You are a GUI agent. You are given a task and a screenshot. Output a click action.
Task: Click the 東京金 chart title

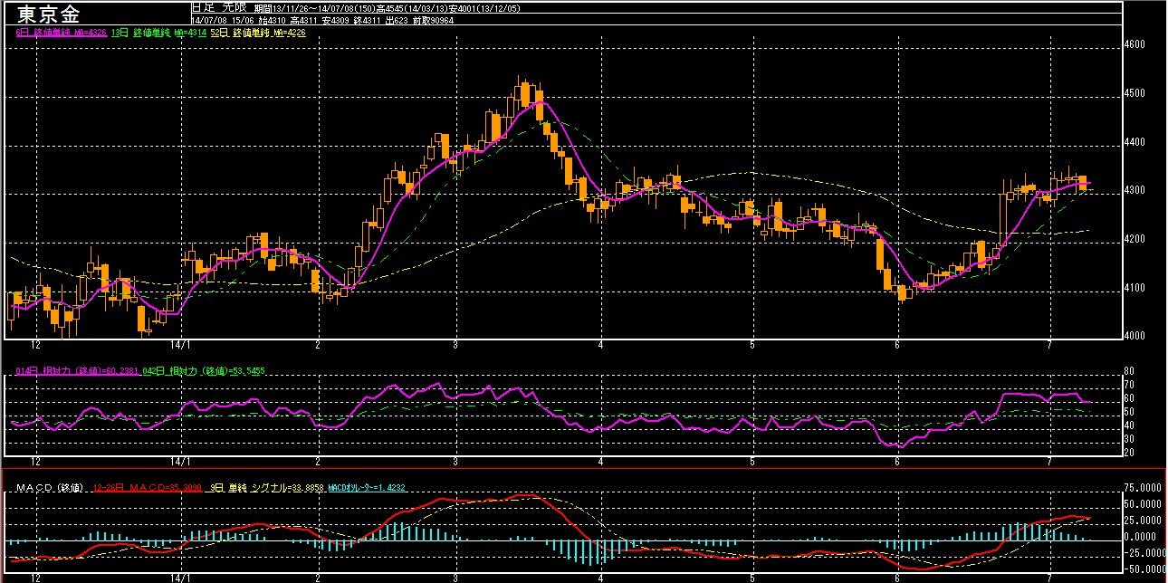click(49, 14)
